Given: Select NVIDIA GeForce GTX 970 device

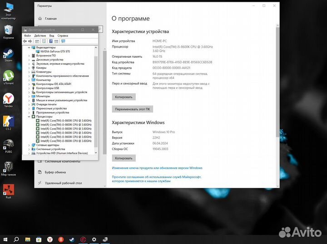Looking at the screenshot, I should click(x=55, y=51).
